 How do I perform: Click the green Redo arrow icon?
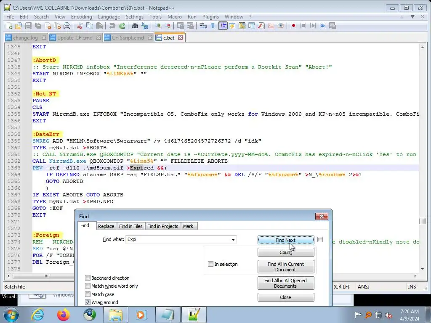(122, 26)
